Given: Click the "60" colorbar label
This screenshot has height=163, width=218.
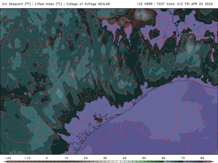Looking at the screenshot, I should click(163, 158).
